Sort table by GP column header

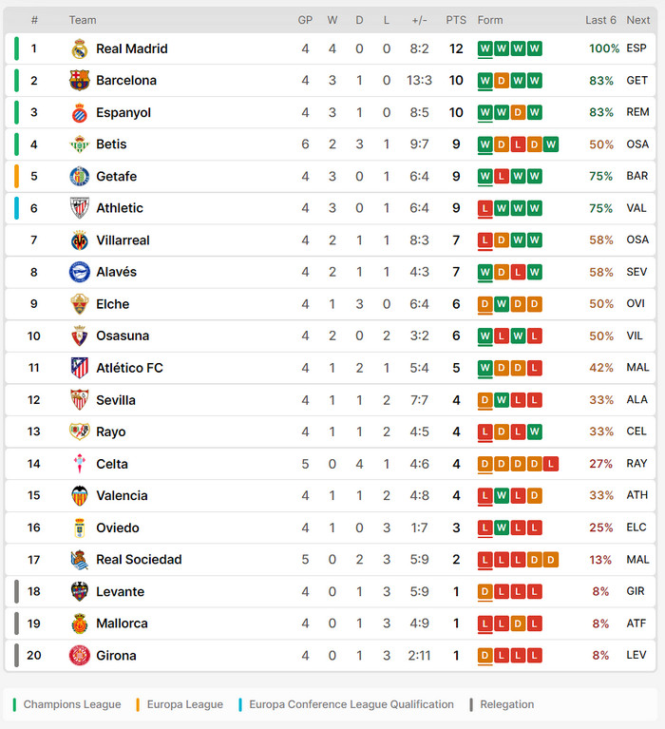click(305, 20)
